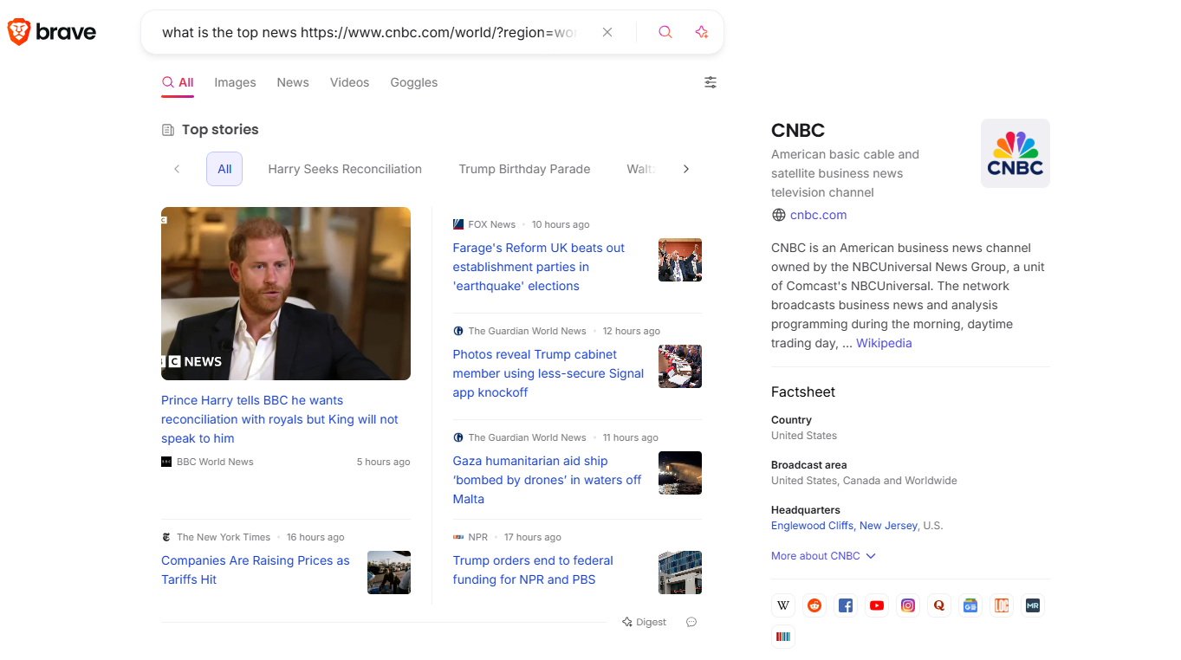The image size is (1181, 660).
Task: Click the FOX News source label
Action: pyautogui.click(x=491, y=224)
